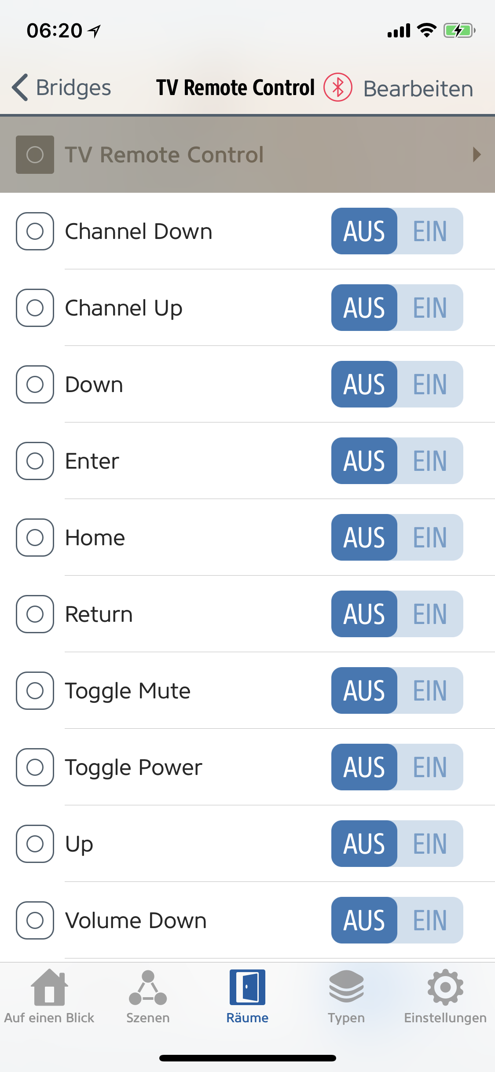Viewport: 495px width, 1072px height.
Task: Tap the Bluetooth icon in header
Action: 337,87
